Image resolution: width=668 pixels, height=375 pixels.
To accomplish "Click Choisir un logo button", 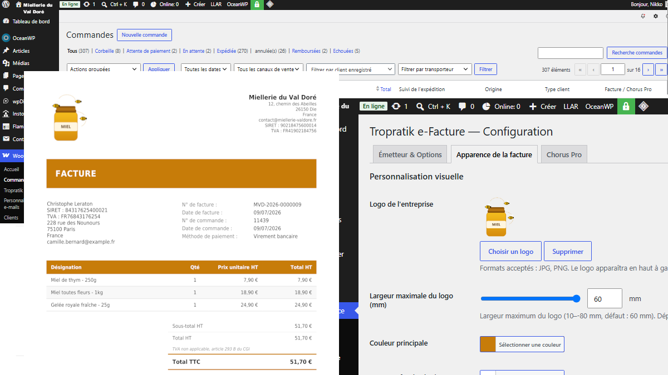I will [510, 251].
